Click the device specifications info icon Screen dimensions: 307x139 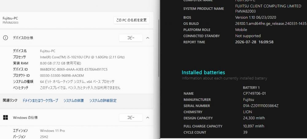coord(6,38)
